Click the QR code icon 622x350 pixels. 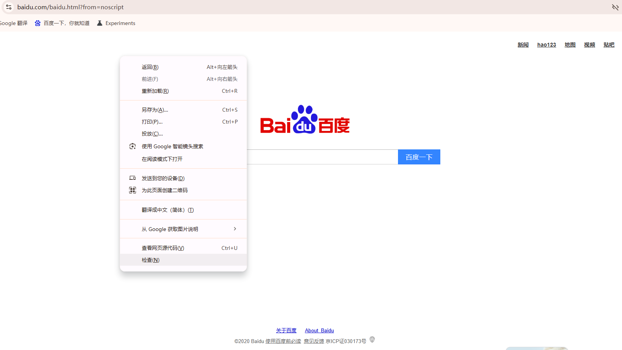(132, 190)
